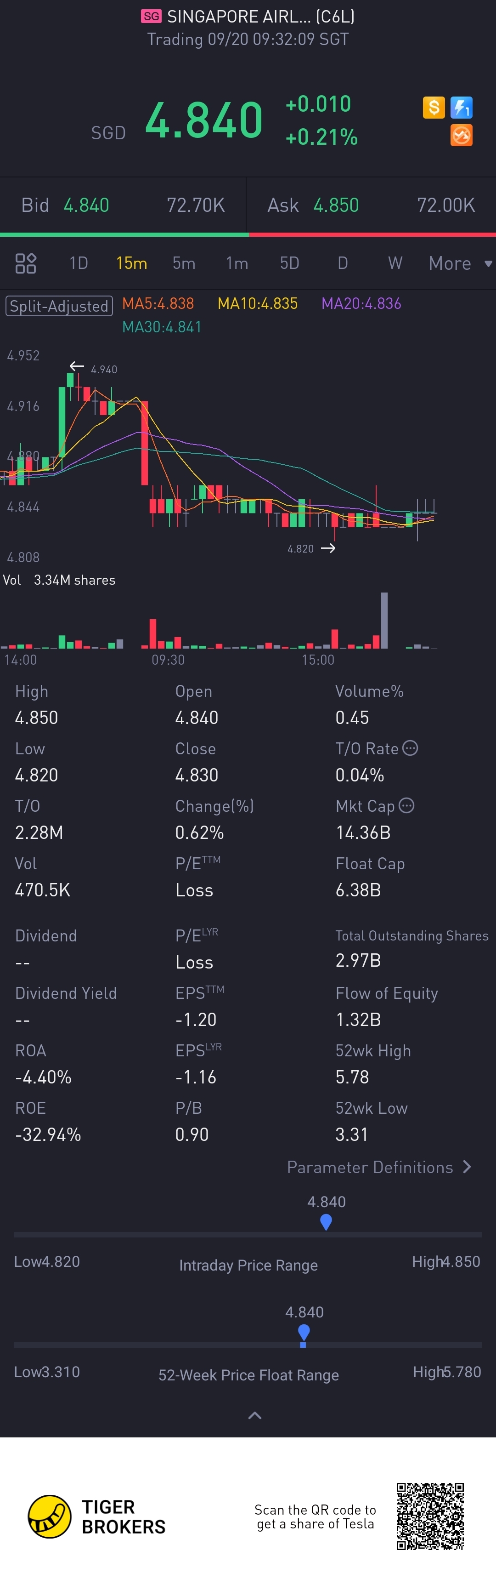The image size is (496, 1596).
Task: Tap the yellow dollar sign icon
Action: point(434,108)
